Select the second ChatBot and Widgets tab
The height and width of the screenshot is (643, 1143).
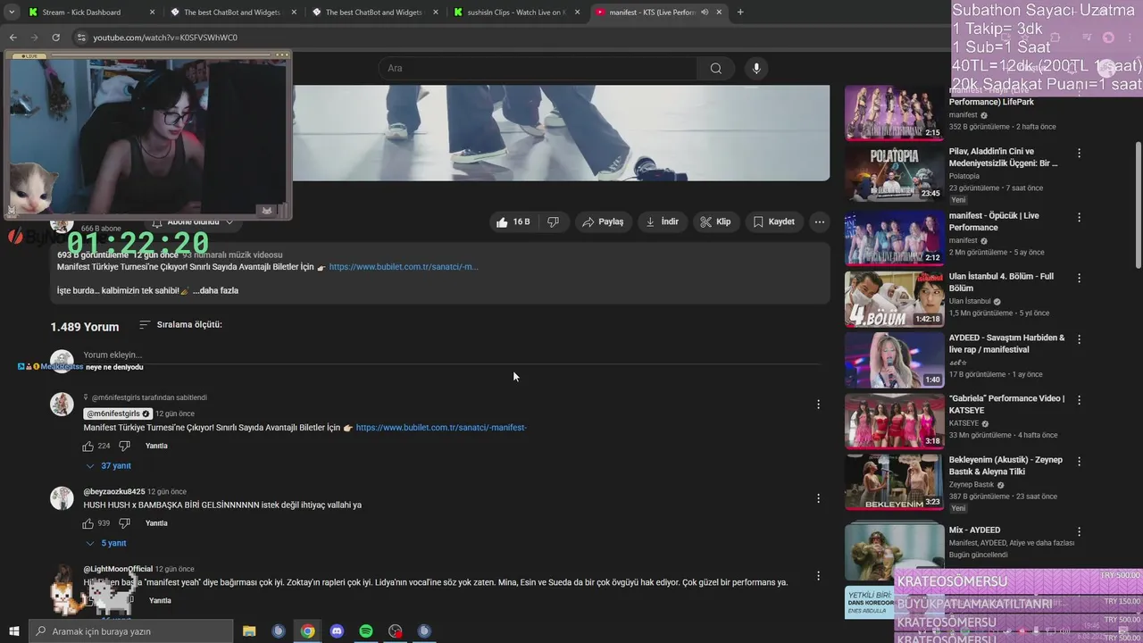(373, 13)
